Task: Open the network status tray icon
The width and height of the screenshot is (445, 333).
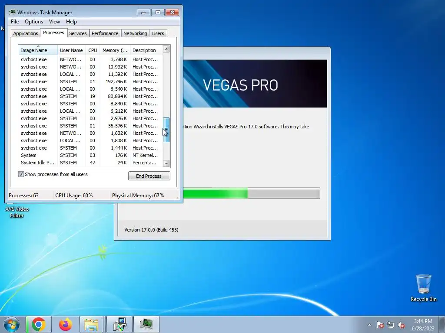Action: pyautogui.click(x=391, y=325)
